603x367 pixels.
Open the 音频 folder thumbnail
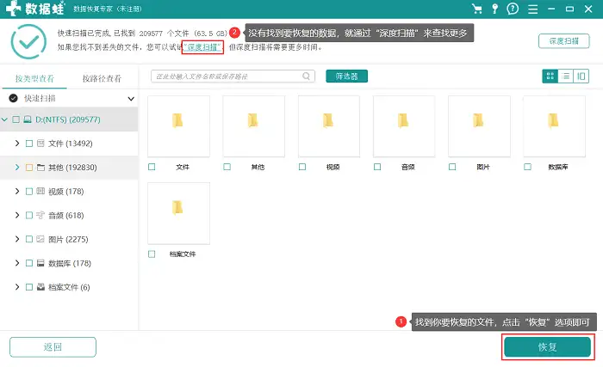tap(404, 126)
